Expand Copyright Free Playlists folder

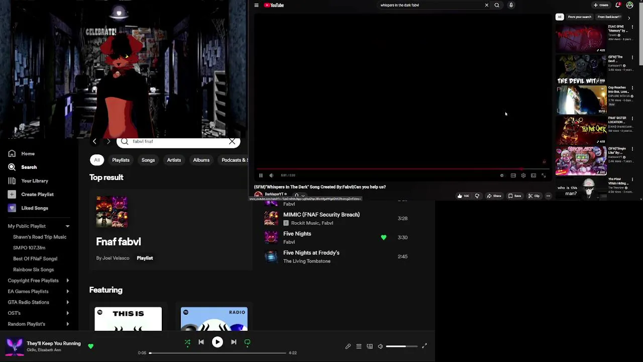pyautogui.click(x=67, y=281)
